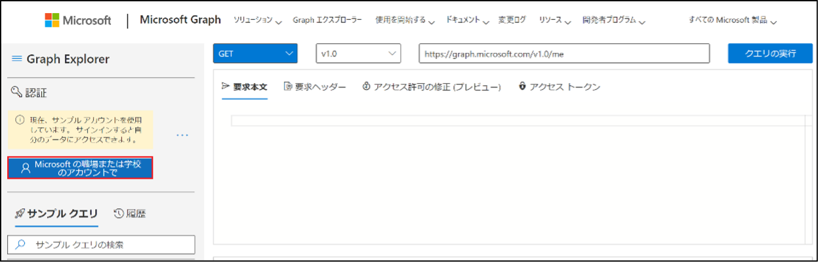Click the Graph Explorer title text
The image size is (818, 262).
68,59
